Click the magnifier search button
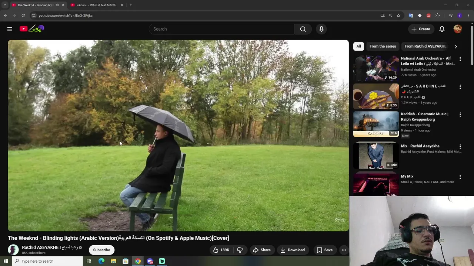Image resolution: width=474 pixels, height=266 pixels. (x=303, y=29)
